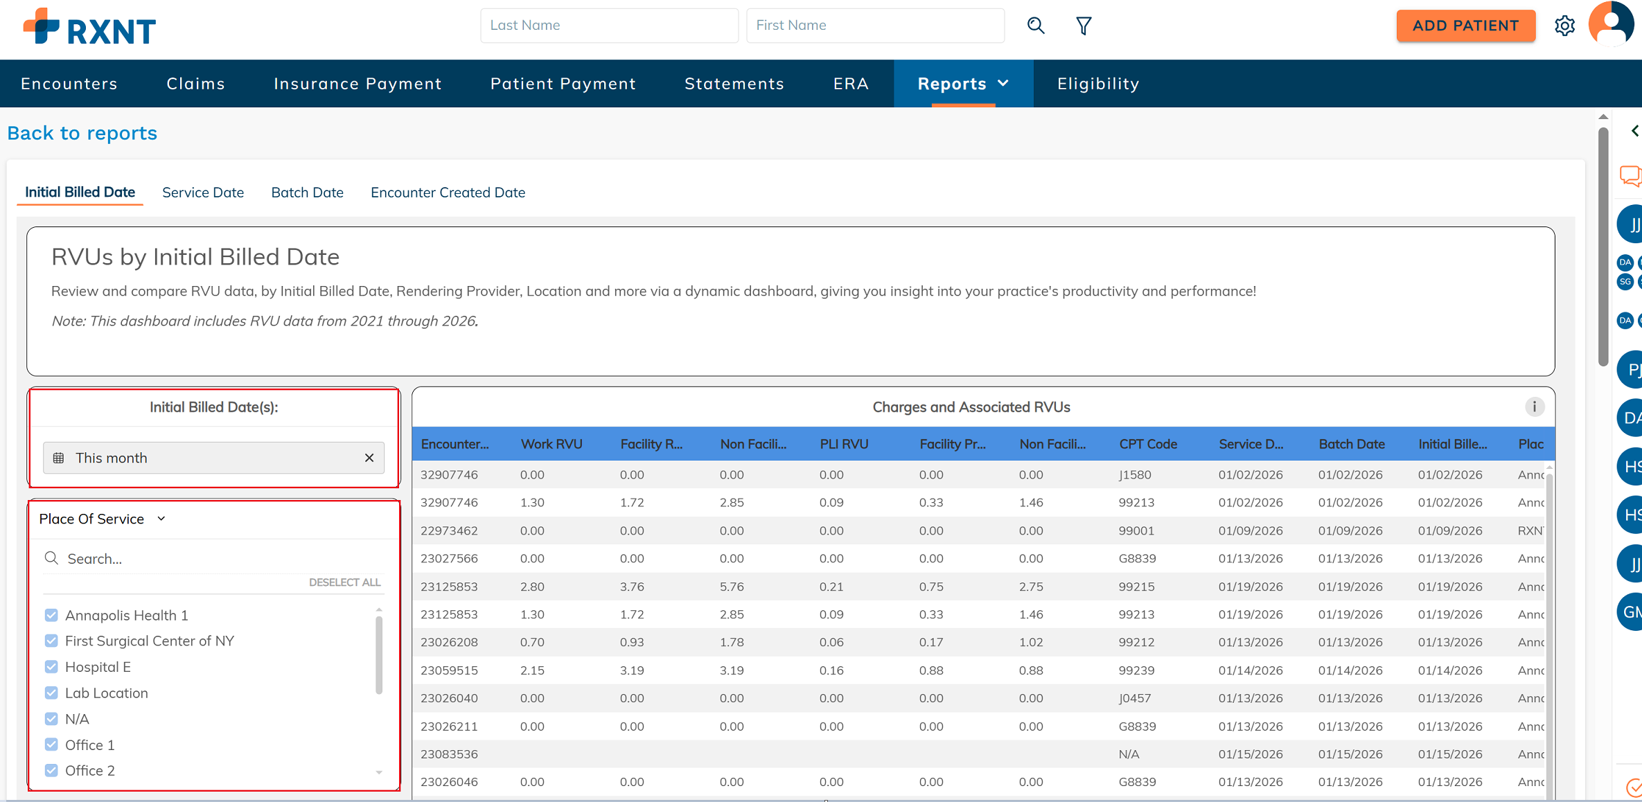Open the patient filter funnel icon

(1084, 26)
